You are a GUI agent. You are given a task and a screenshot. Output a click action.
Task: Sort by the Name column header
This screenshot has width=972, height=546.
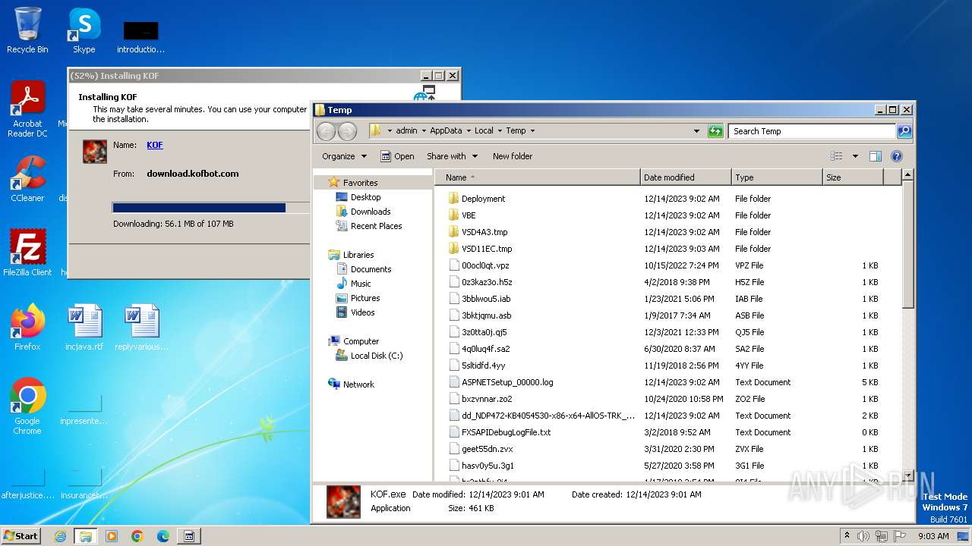pos(538,177)
